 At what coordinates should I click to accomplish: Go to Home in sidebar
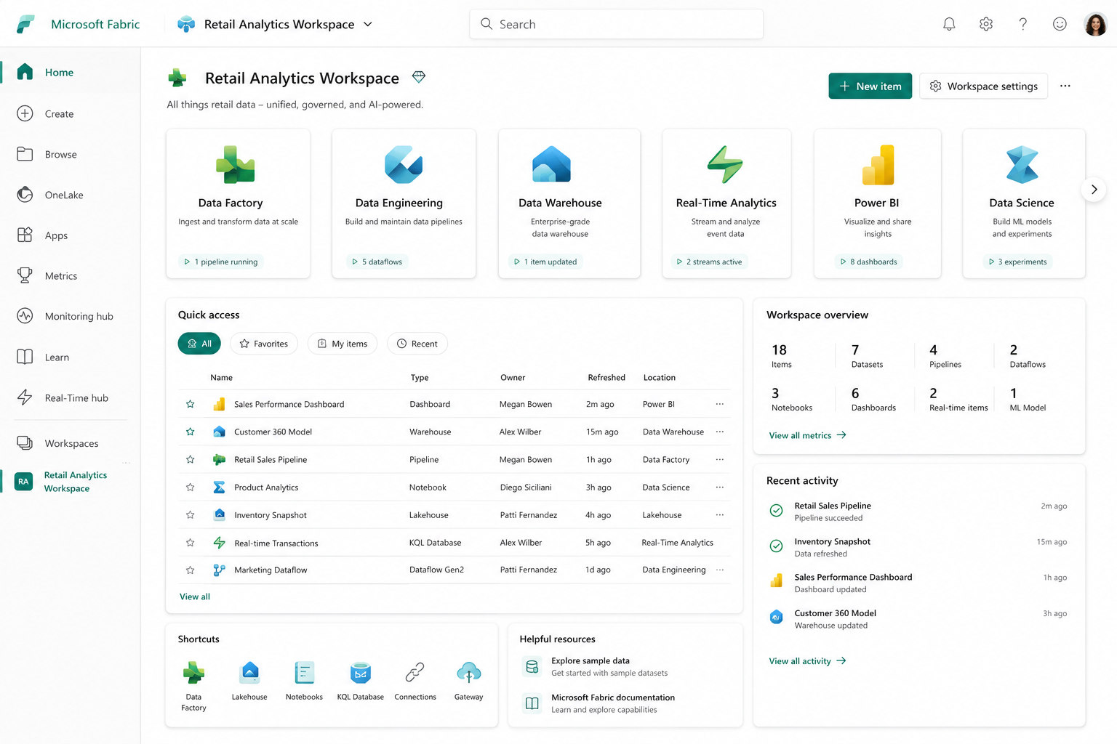[x=70, y=72]
